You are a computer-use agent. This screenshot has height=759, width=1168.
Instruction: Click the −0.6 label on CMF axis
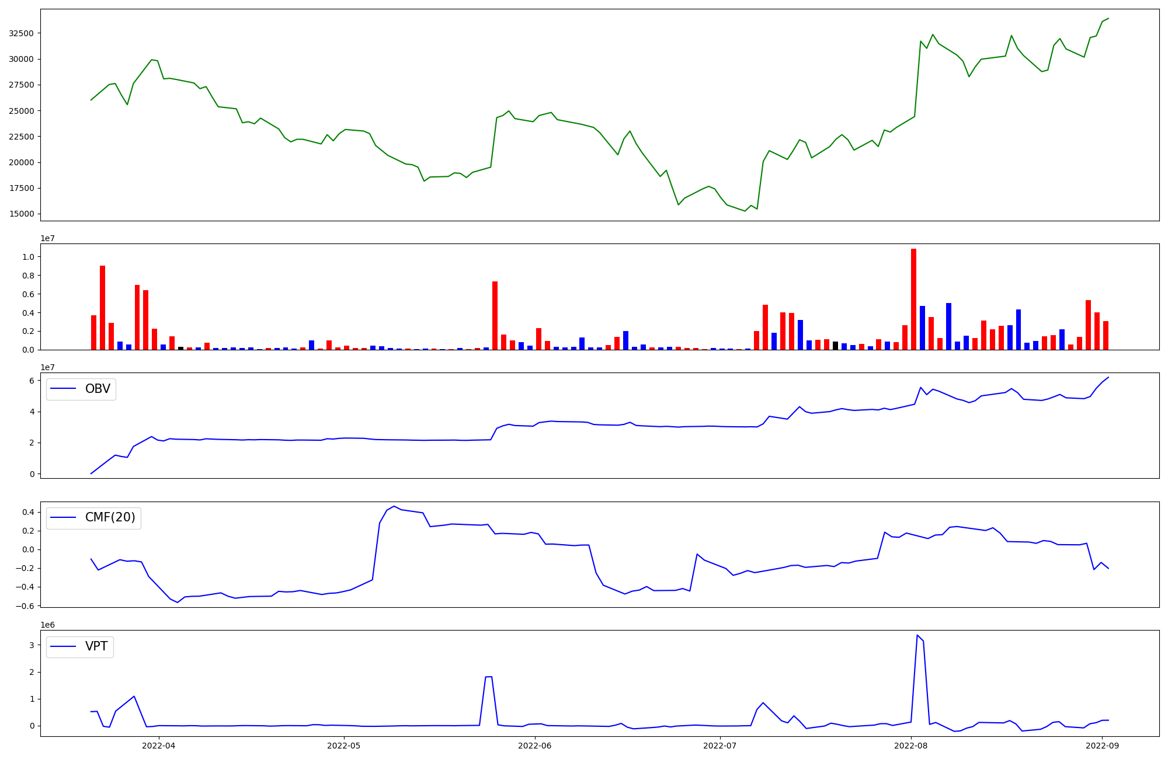coord(23,605)
